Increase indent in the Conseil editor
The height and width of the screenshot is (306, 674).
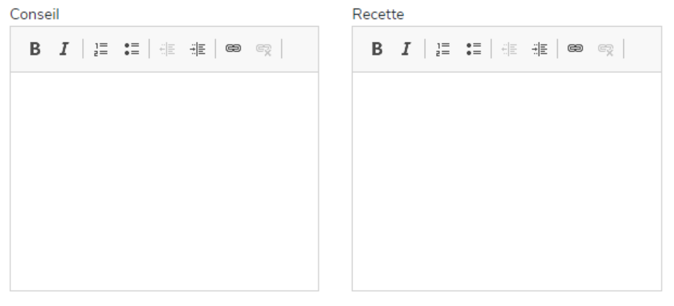pos(198,49)
